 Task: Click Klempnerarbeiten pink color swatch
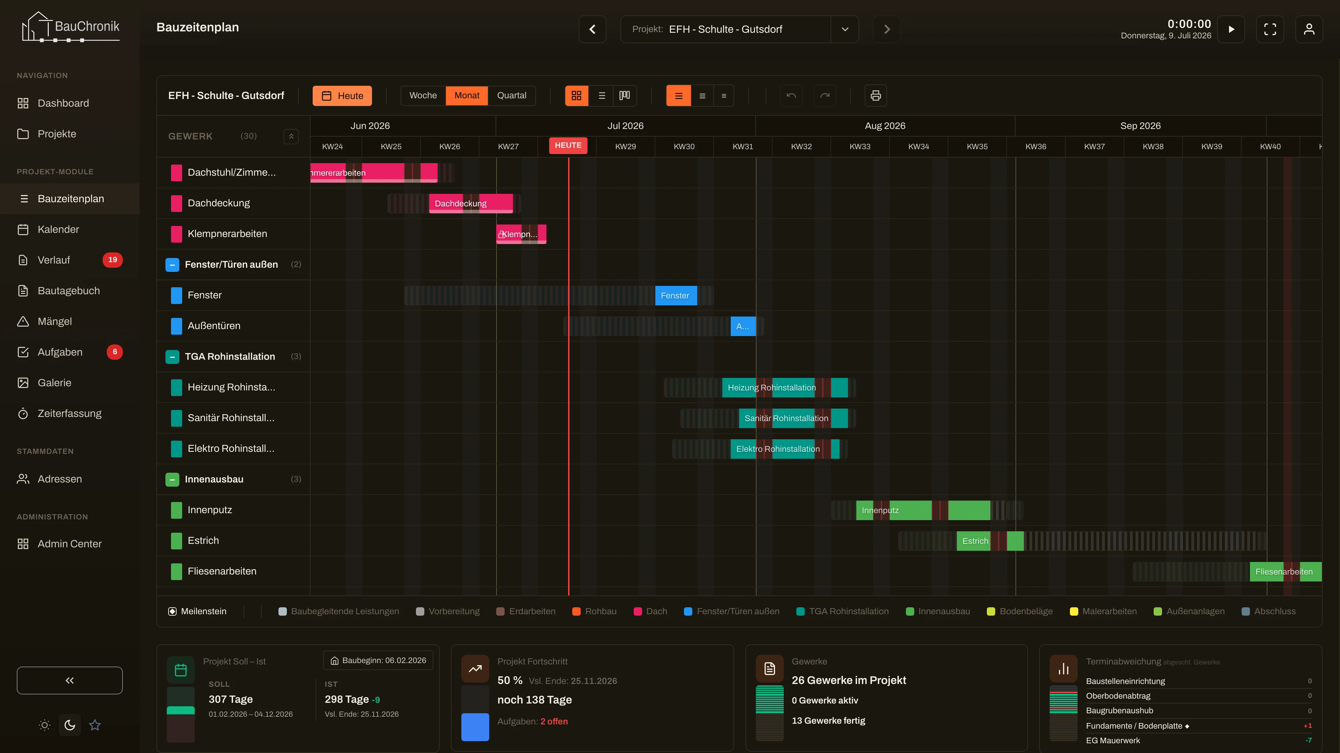176,234
